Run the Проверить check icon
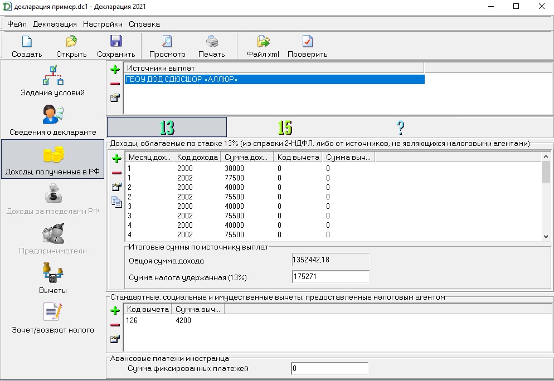 (308, 46)
